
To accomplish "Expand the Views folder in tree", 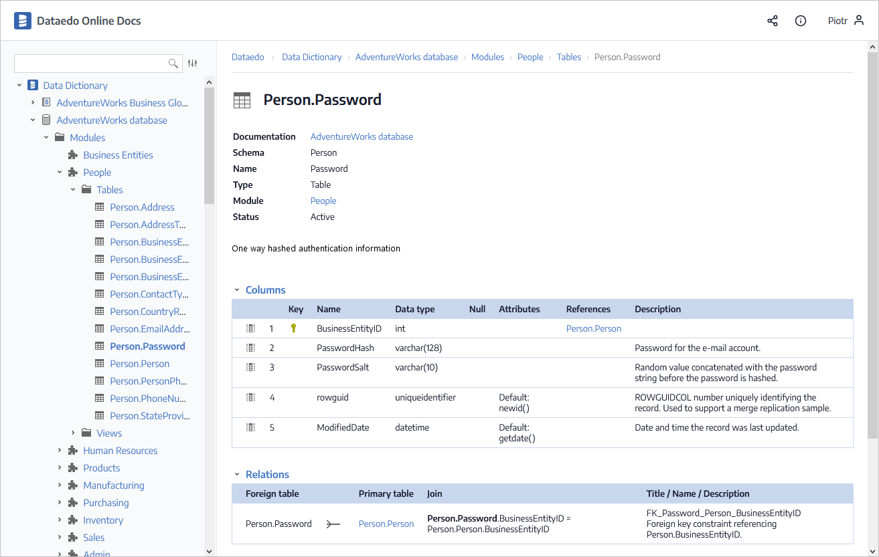I will 73,433.
